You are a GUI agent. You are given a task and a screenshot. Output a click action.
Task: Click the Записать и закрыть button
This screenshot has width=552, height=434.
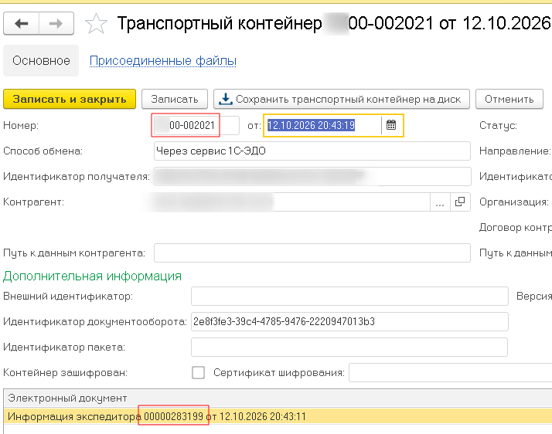click(x=70, y=99)
